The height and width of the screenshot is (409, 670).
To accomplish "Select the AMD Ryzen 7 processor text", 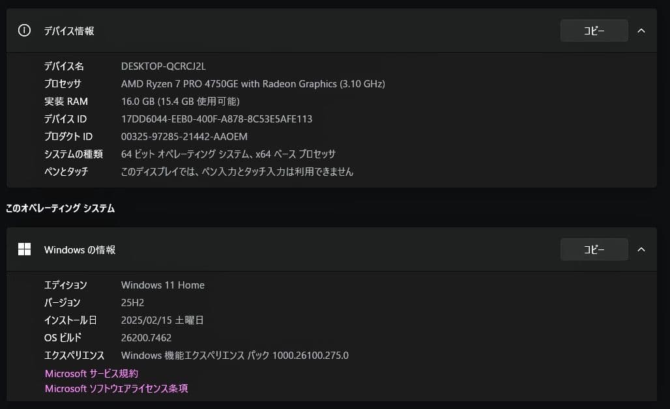I will tap(253, 83).
